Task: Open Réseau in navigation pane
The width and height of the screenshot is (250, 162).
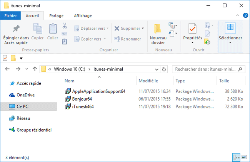Action: 23,118
